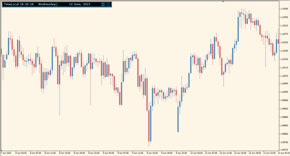Click the 1.10395 price axis label
Viewport: 290px width, 156px height.
[x=284, y=9]
